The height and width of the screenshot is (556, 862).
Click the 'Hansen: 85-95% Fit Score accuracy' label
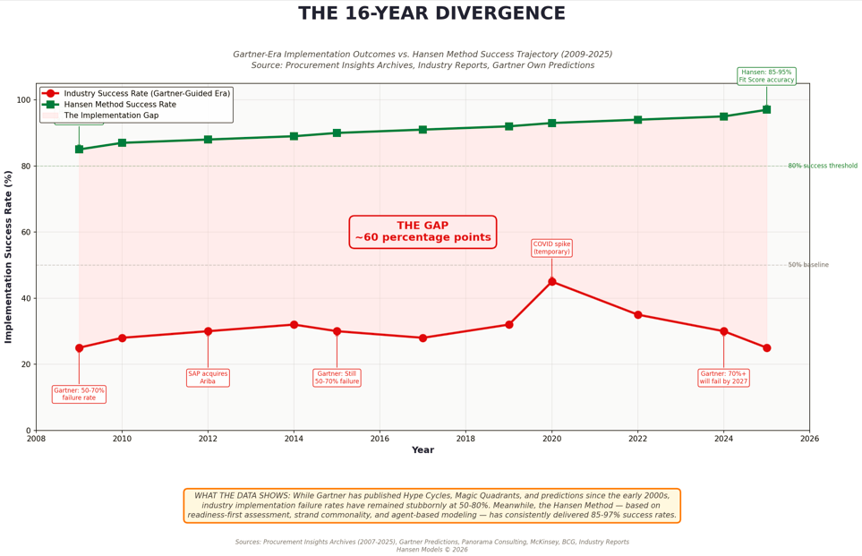[x=765, y=76]
